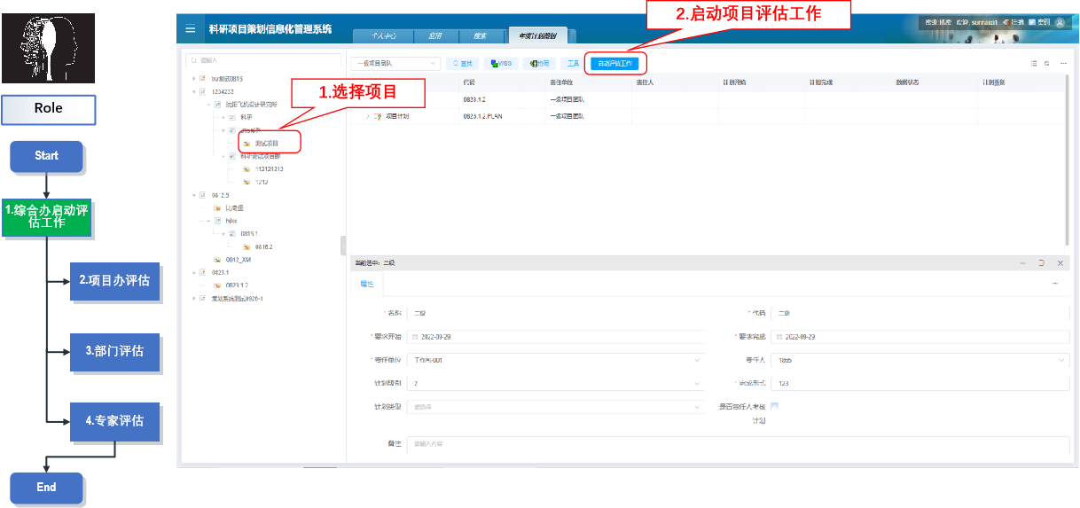Image resolution: width=1080 pixels, height=508 pixels.
Task: Click the collapse handle of the tree panel
Action: coord(343,246)
